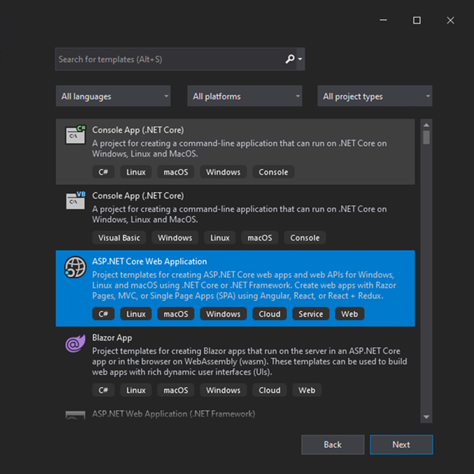Open the All project types dropdown
This screenshot has width=474, height=474.
pos(374,96)
